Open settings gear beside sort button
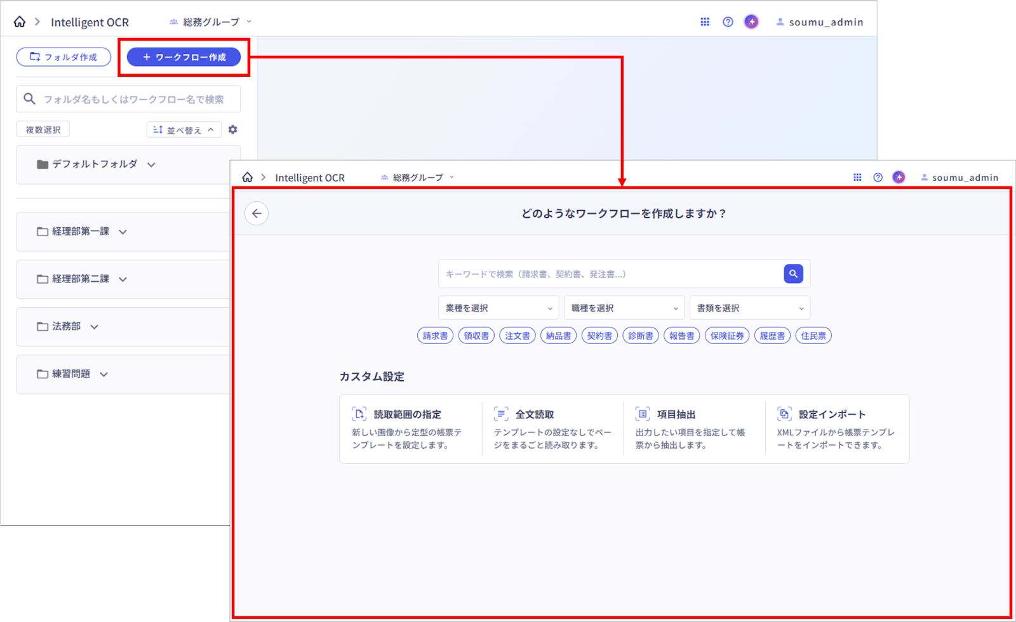Image resolution: width=1016 pixels, height=622 pixels. coord(233,129)
